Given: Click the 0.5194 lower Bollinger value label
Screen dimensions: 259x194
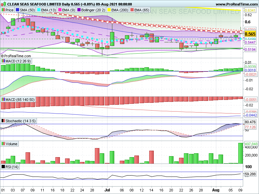Looking at the screenshot, I should pos(250,49).
